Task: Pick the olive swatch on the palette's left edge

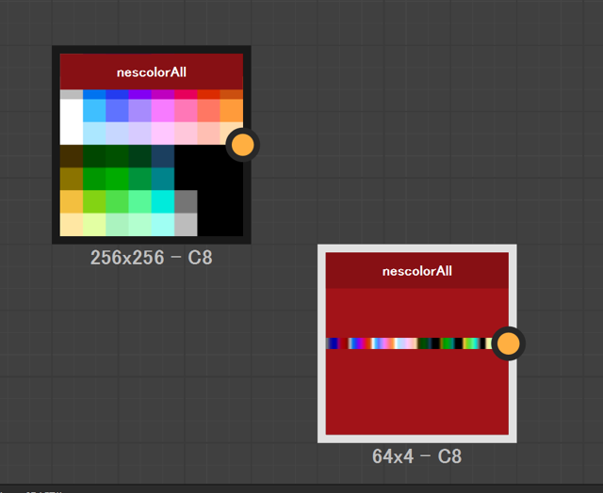Action: pyautogui.click(x=71, y=179)
